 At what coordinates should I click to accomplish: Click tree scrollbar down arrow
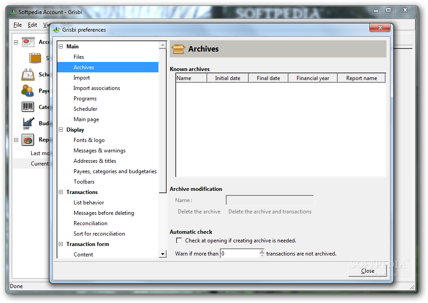tap(163, 254)
